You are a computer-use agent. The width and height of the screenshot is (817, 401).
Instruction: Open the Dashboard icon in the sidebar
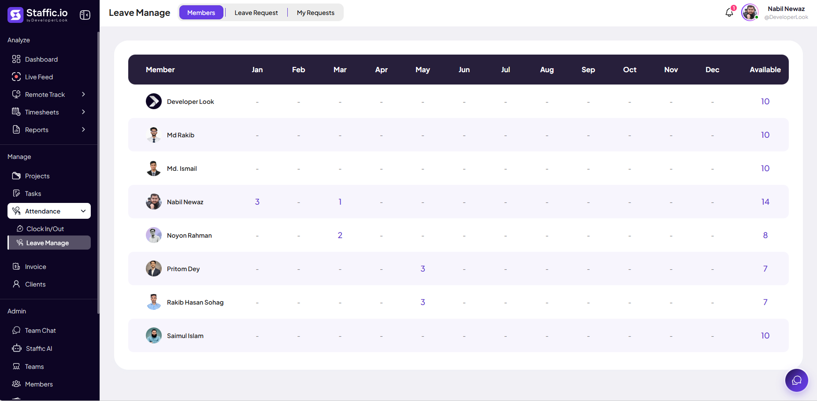click(x=16, y=59)
